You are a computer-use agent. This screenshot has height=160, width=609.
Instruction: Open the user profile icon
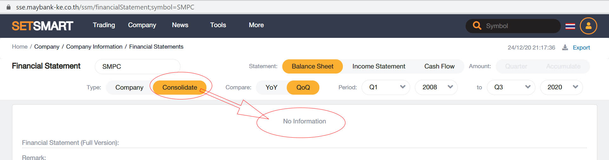588,26
